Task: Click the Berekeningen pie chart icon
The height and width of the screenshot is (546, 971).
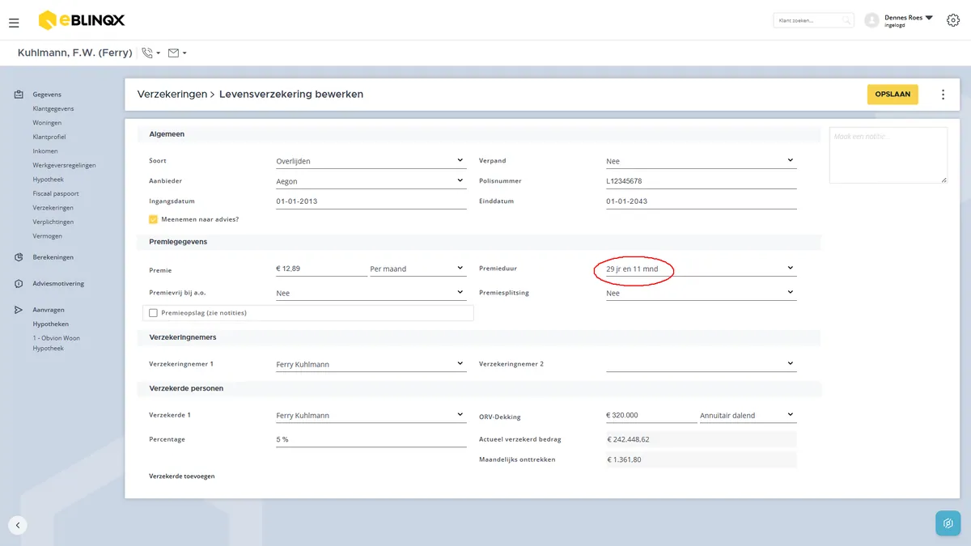Action: [x=19, y=257]
